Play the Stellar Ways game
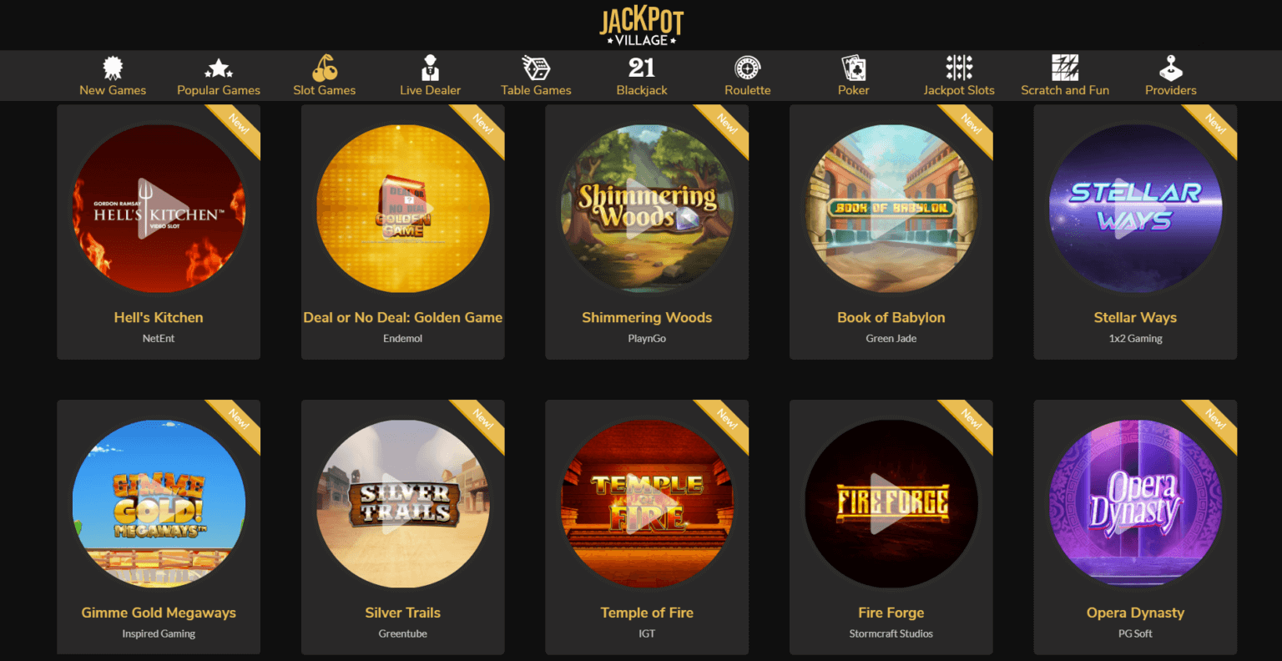 (x=1135, y=209)
